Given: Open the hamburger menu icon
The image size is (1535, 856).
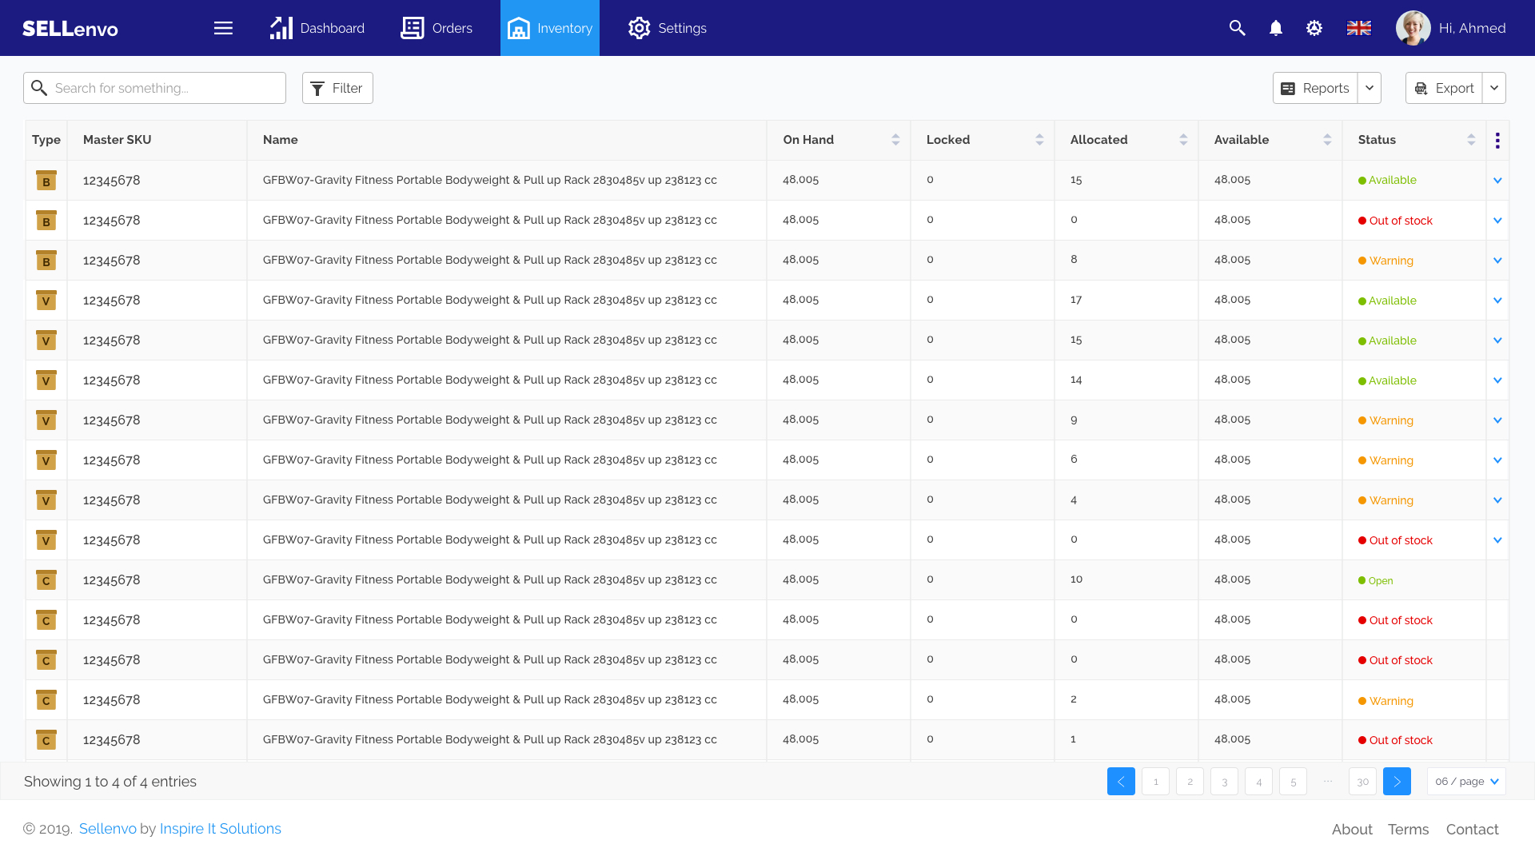Looking at the screenshot, I should (223, 28).
